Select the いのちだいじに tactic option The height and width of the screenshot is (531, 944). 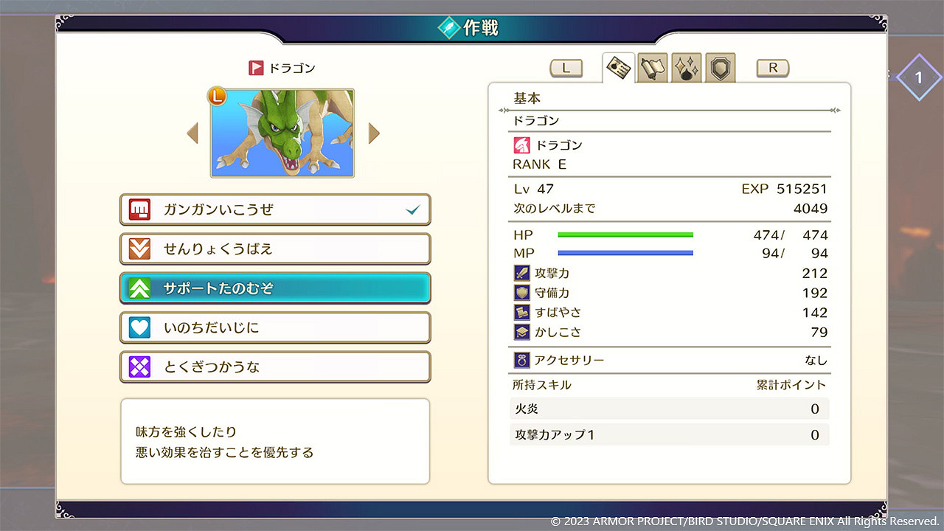point(275,327)
